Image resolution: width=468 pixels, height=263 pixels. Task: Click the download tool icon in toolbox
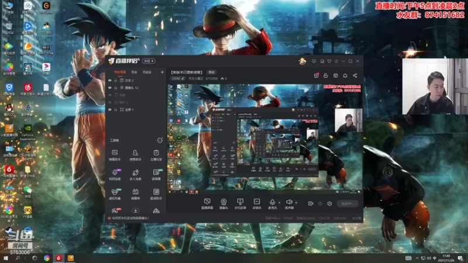click(x=135, y=211)
